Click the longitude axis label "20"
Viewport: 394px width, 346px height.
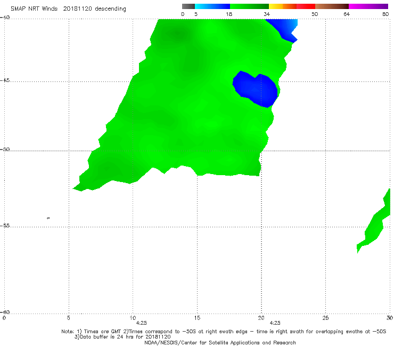point(261,318)
